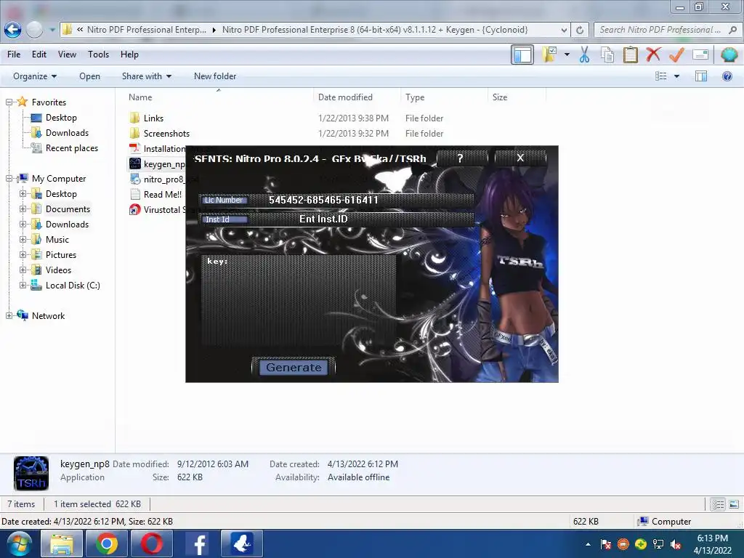Expand the Network tree node
The height and width of the screenshot is (558, 744).
pyautogui.click(x=9, y=315)
